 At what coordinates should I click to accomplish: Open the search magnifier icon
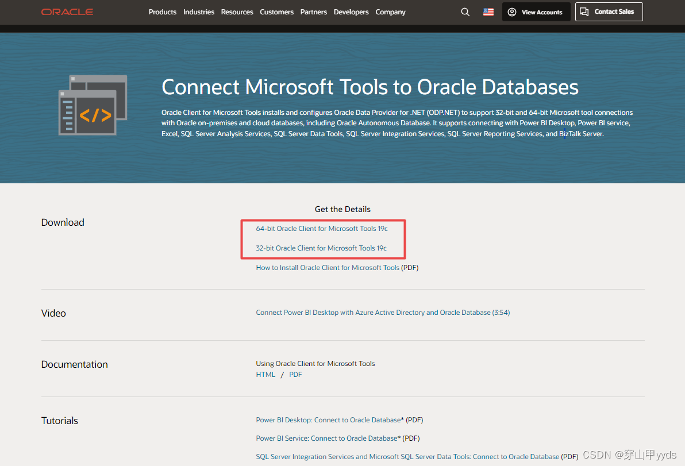coord(465,12)
